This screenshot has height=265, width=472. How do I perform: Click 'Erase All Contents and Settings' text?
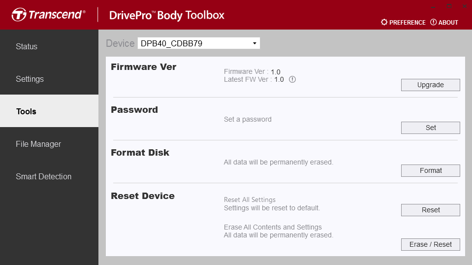pos(273,227)
